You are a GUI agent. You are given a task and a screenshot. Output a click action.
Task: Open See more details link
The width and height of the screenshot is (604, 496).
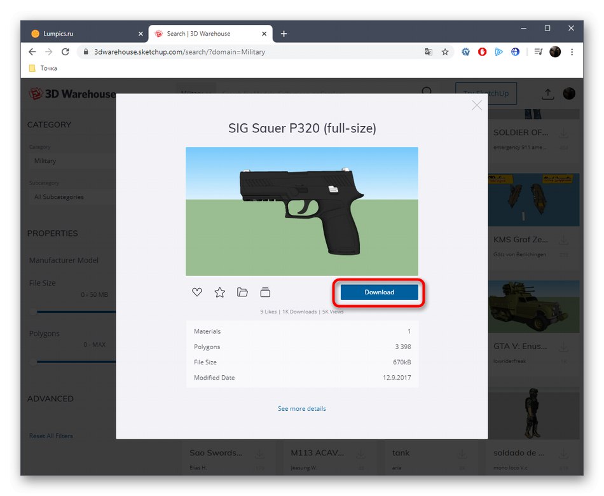pyautogui.click(x=301, y=408)
